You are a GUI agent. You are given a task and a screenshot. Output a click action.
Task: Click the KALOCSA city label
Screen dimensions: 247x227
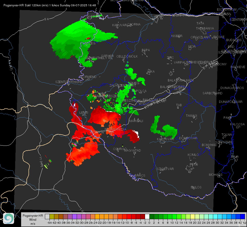click(237, 124)
